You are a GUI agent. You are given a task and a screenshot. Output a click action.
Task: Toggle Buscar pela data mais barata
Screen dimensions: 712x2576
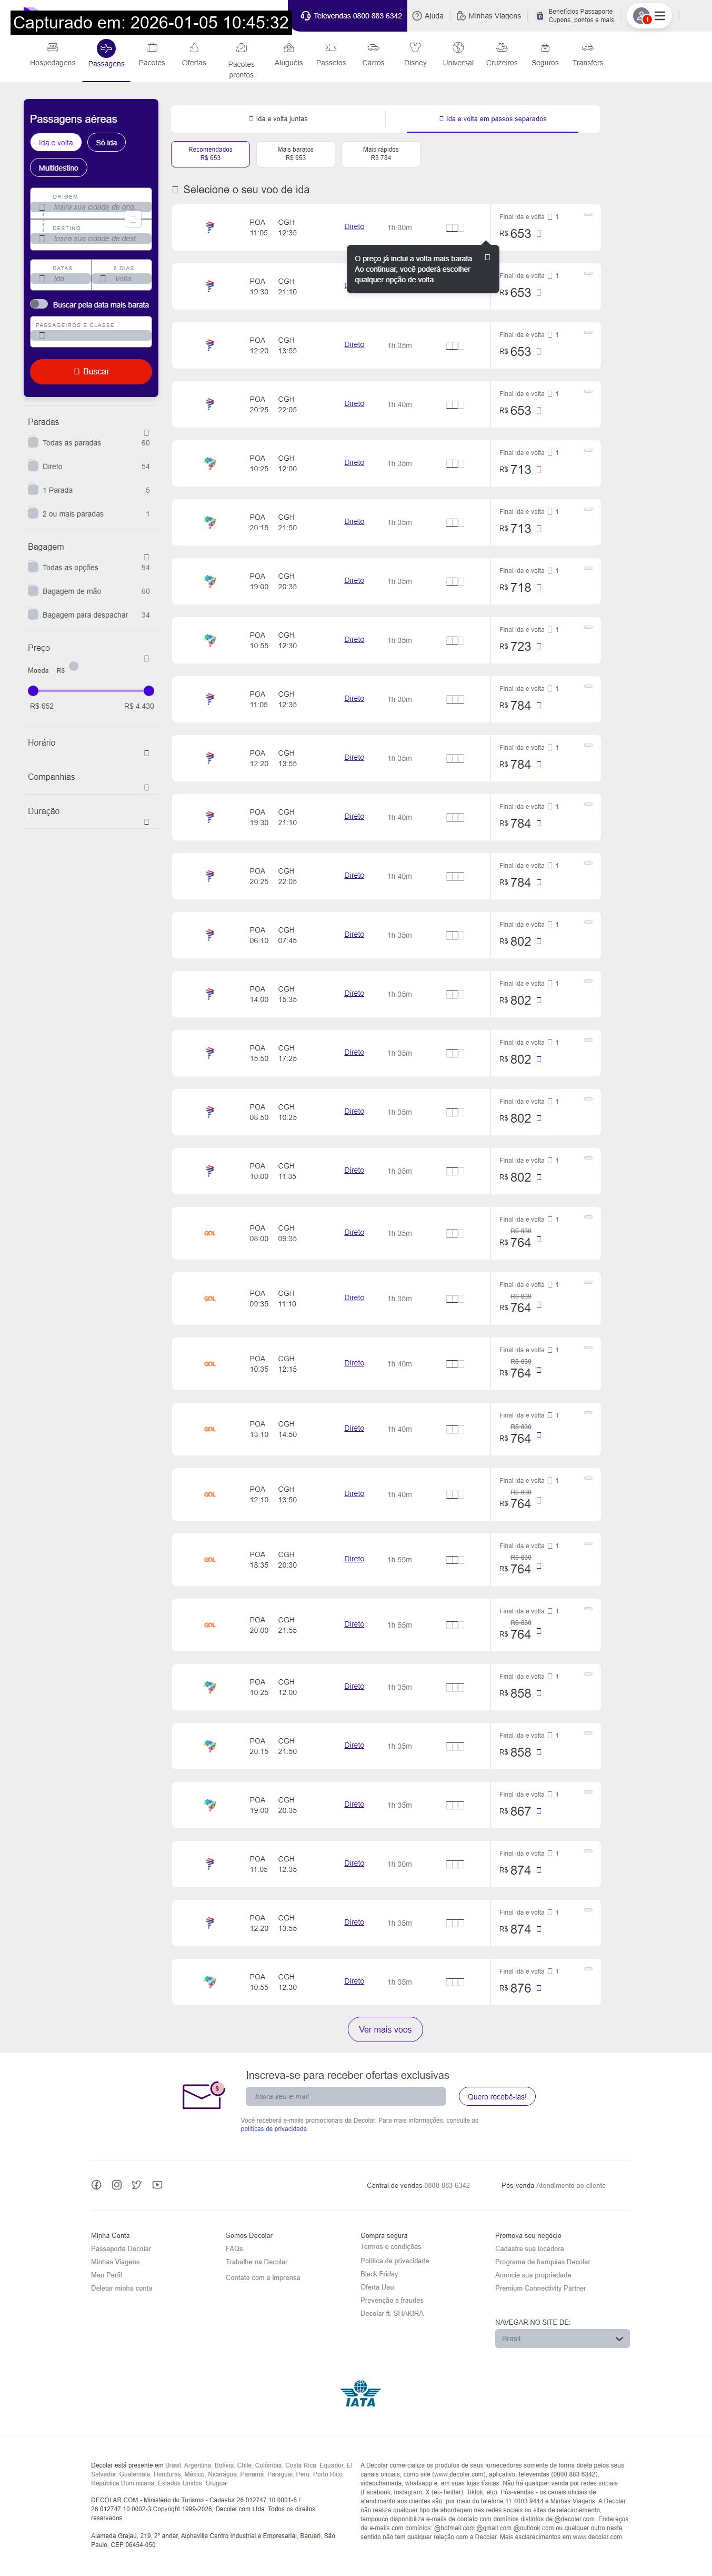(x=39, y=304)
